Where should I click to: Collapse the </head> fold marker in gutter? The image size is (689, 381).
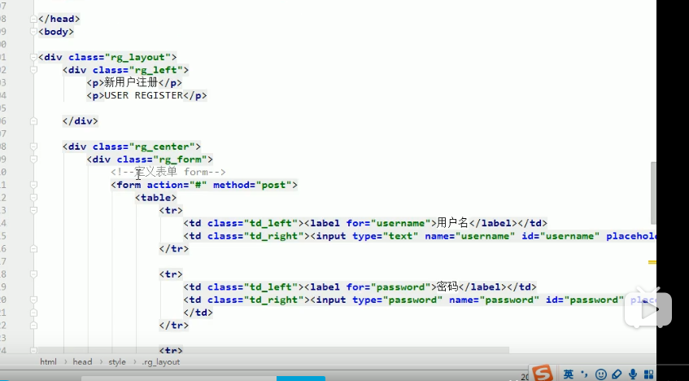pos(34,19)
